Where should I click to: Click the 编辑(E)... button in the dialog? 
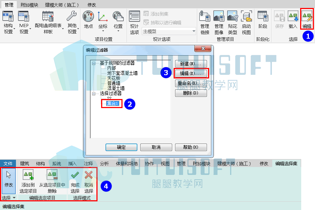click(191, 73)
